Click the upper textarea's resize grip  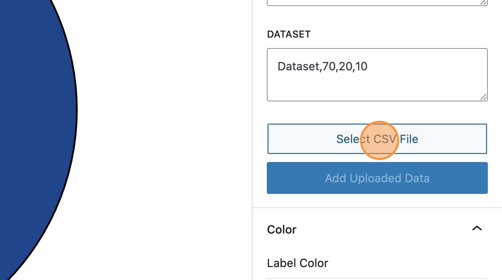(483, 2)
